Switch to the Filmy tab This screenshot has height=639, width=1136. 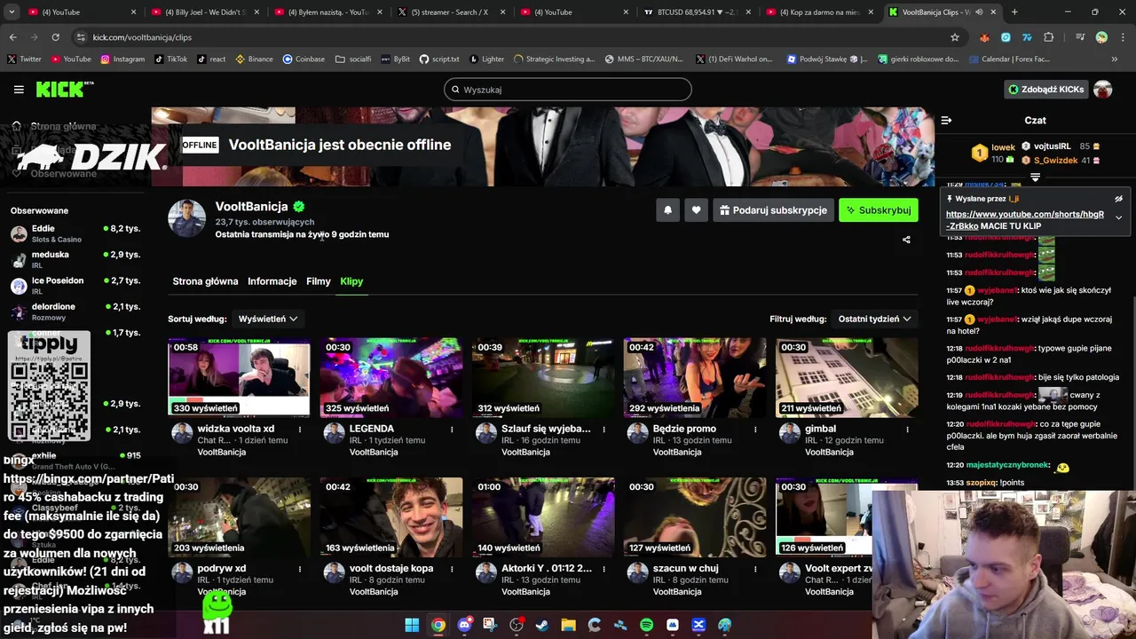[319, 281]
